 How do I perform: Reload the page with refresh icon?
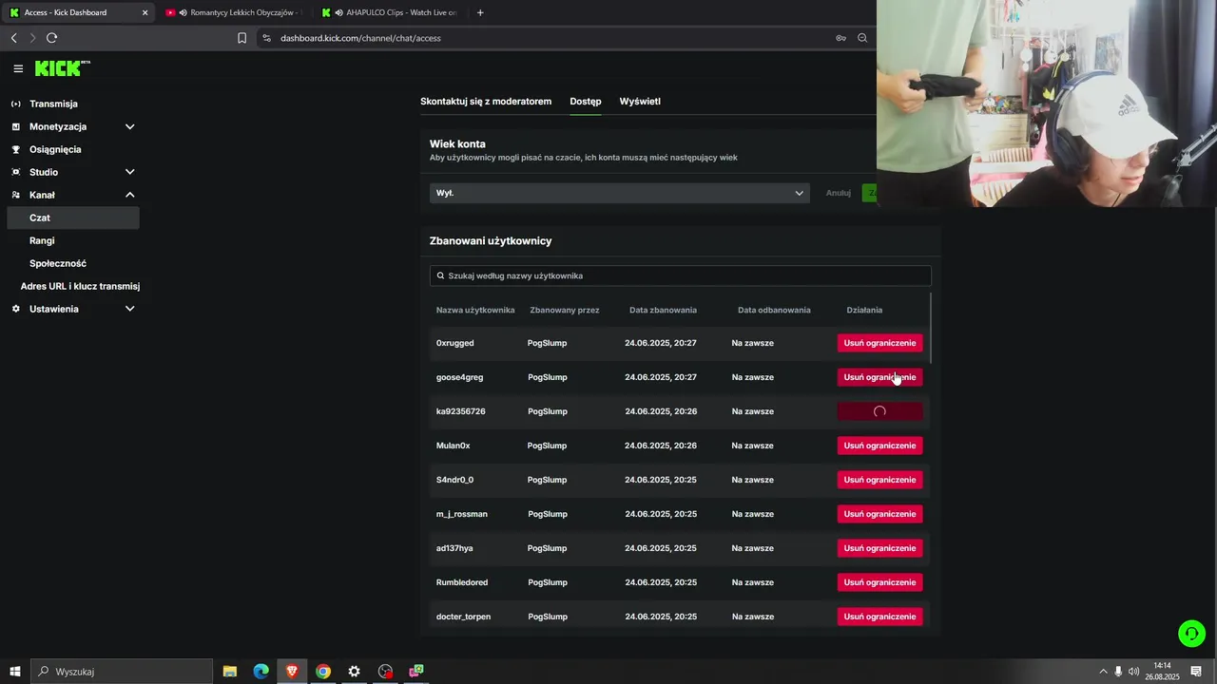(51, 38)
